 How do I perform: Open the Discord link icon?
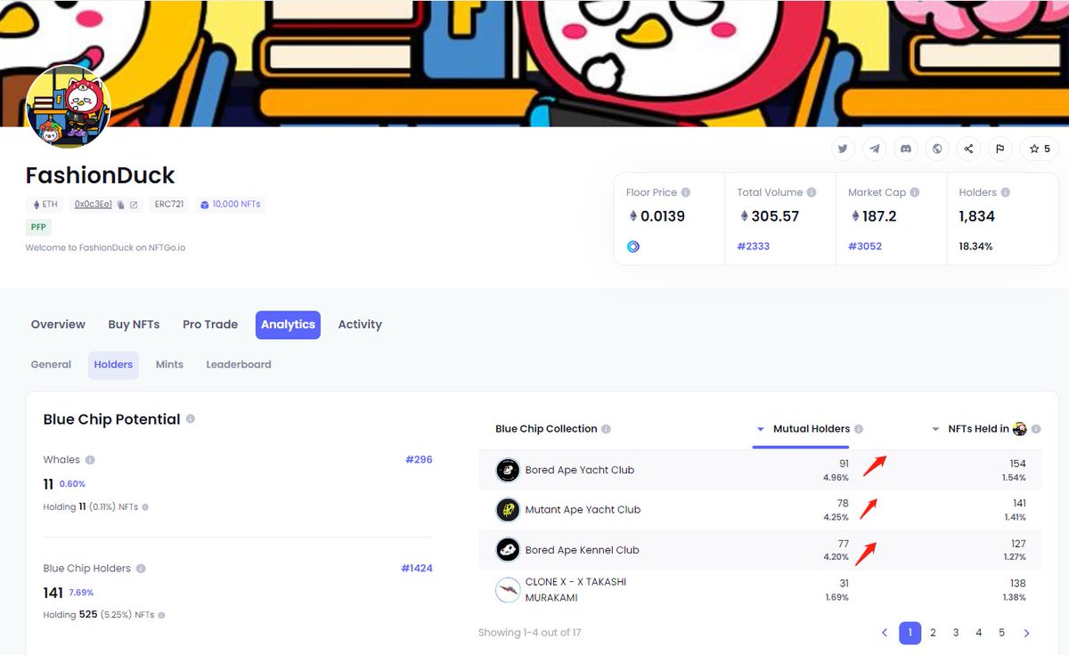click(x=906, y=149)
